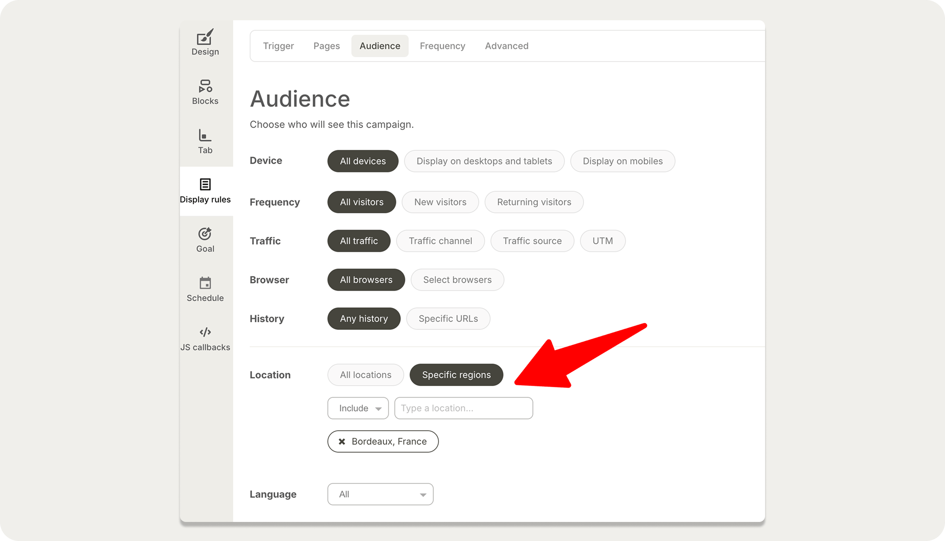Click the Type a location field
The height and width of the screenshot is (541, 945).
[x=463, y=408]
